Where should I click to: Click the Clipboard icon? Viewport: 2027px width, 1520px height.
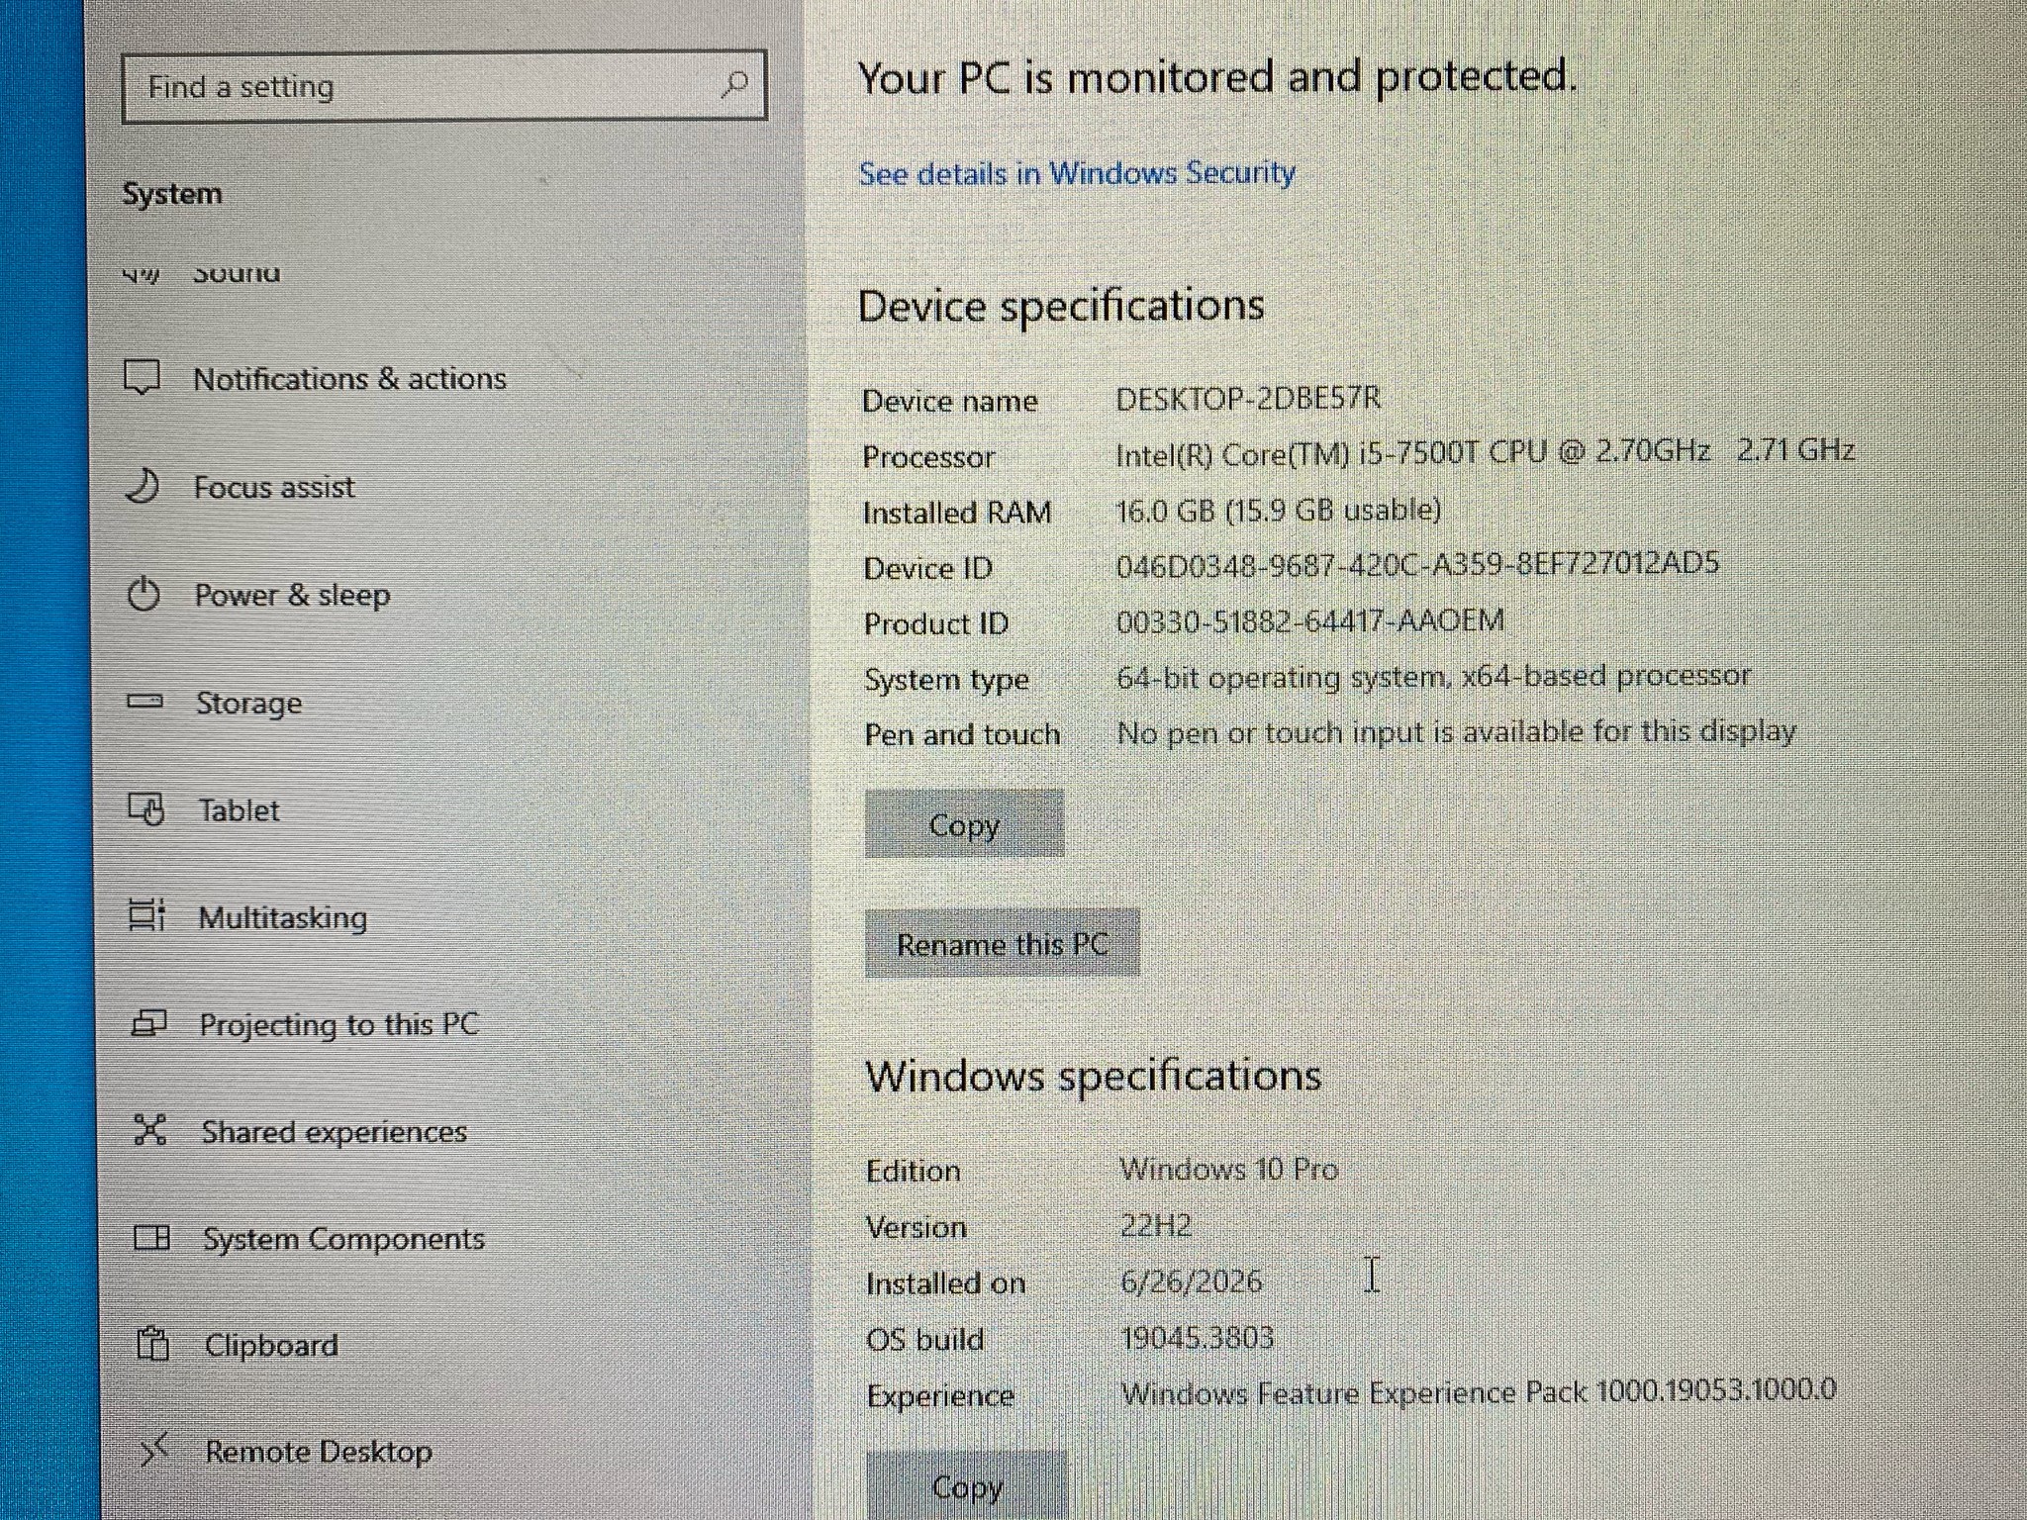(153, 1344)
